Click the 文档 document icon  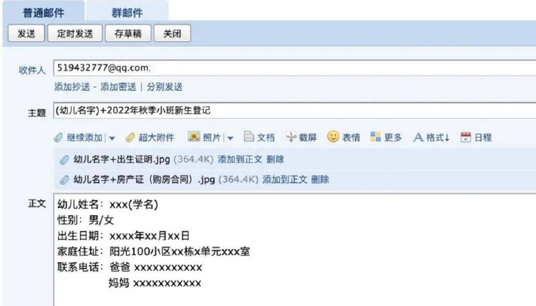point(249,136)
